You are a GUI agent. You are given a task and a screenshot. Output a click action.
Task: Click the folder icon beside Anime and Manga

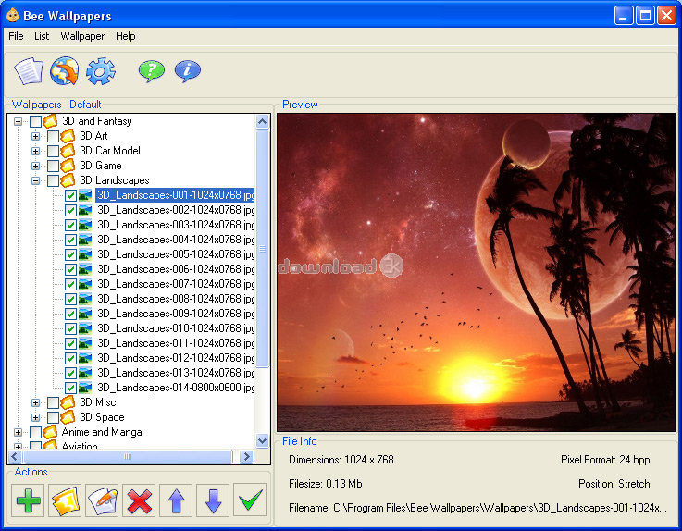[51, 432]
